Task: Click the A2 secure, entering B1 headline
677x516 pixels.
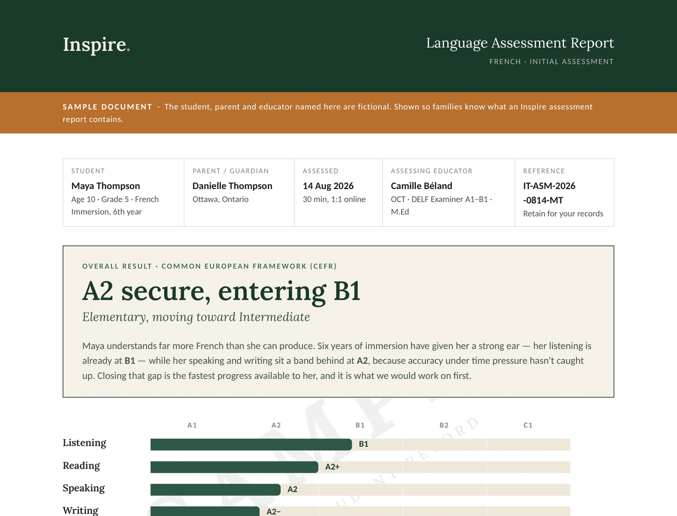Action: click(221, 291)
